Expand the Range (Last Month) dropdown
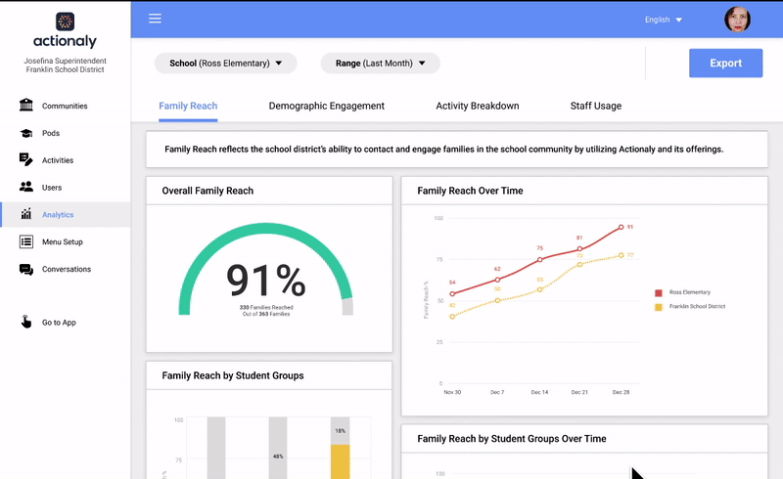 click(381, 64)
